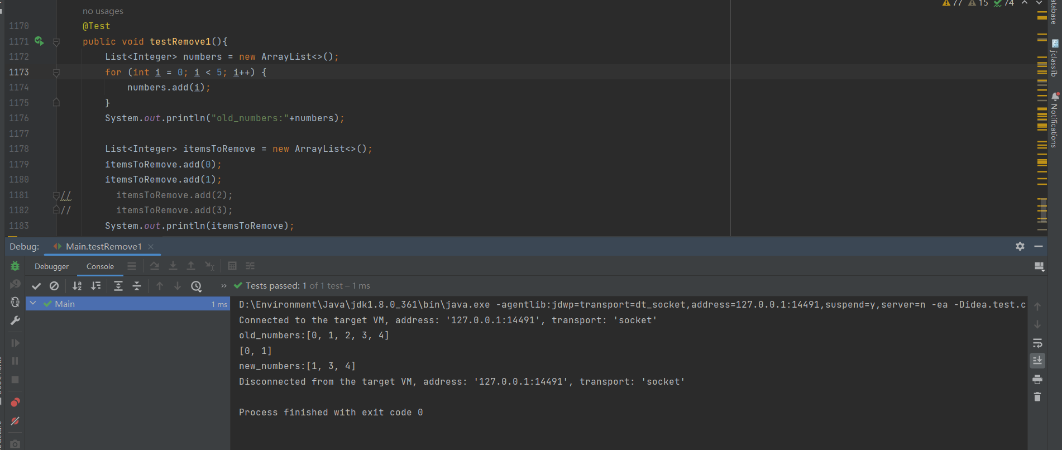Click the Step Over icon
Image resolution: width=1062 pixels, height=450 pixels.
(155, 266)
